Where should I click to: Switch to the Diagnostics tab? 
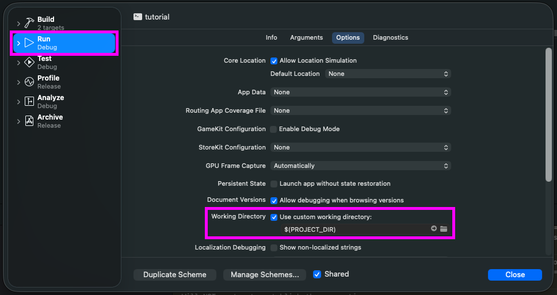point(390,37)
